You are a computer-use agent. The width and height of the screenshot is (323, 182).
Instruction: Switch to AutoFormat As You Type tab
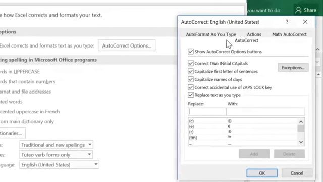[211, 34]
